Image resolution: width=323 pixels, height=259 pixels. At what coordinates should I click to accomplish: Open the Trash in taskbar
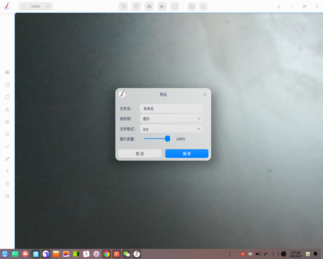308,254
